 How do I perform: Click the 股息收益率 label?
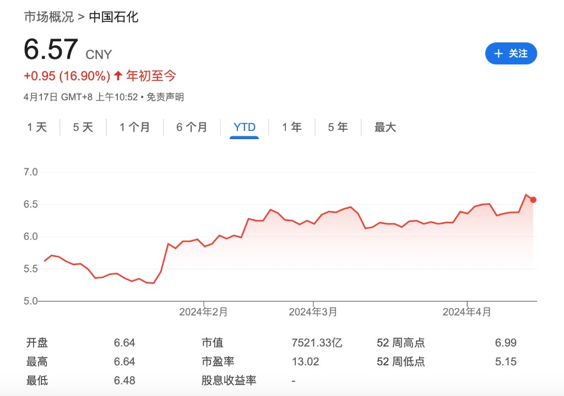click(x=229, y=381)
